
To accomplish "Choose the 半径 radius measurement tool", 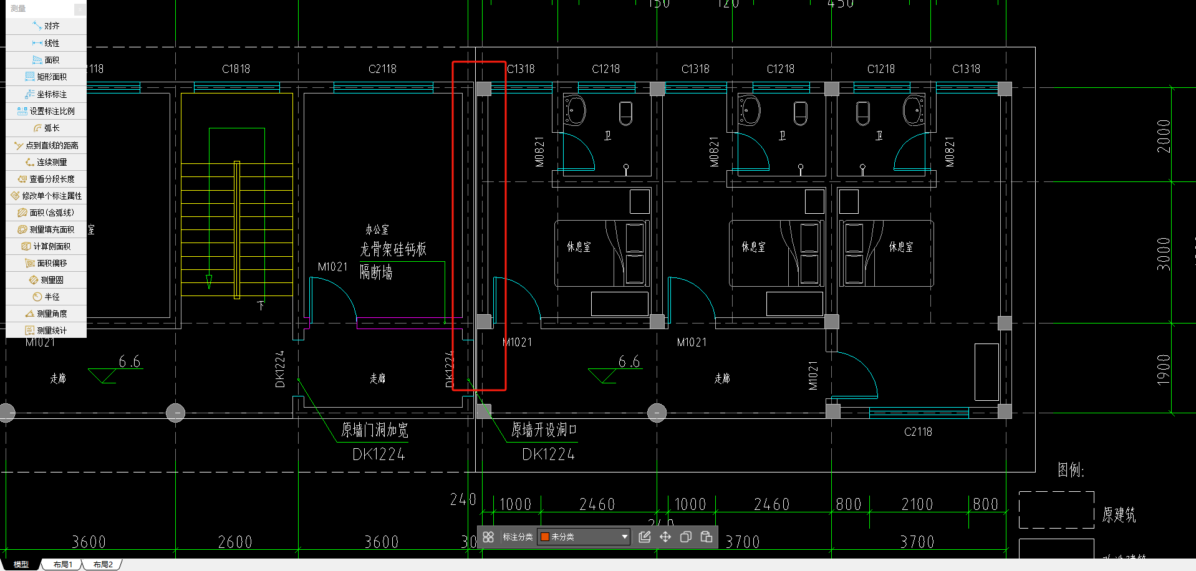I will [x=46, y=297].
